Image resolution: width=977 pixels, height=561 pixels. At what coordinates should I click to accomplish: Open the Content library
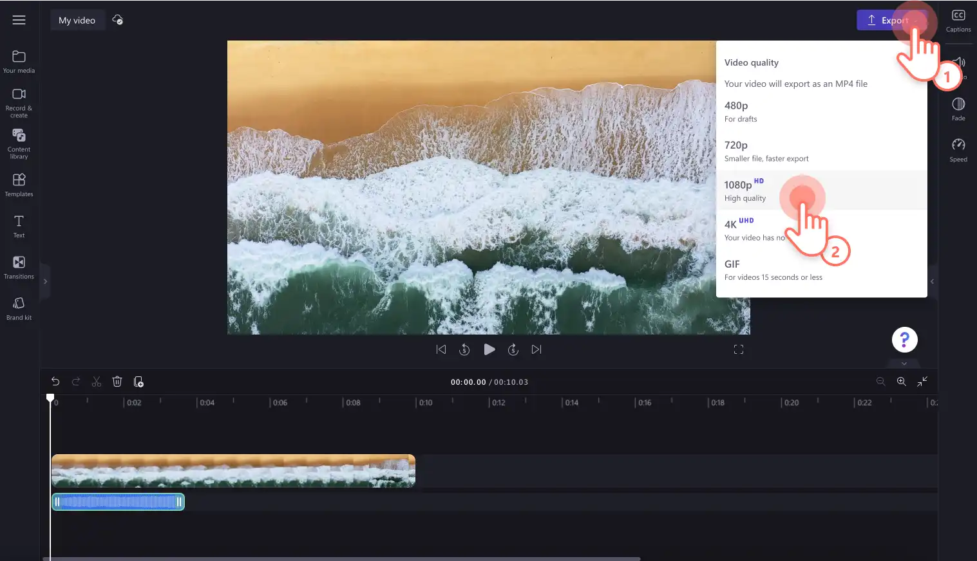click(19, 143)
